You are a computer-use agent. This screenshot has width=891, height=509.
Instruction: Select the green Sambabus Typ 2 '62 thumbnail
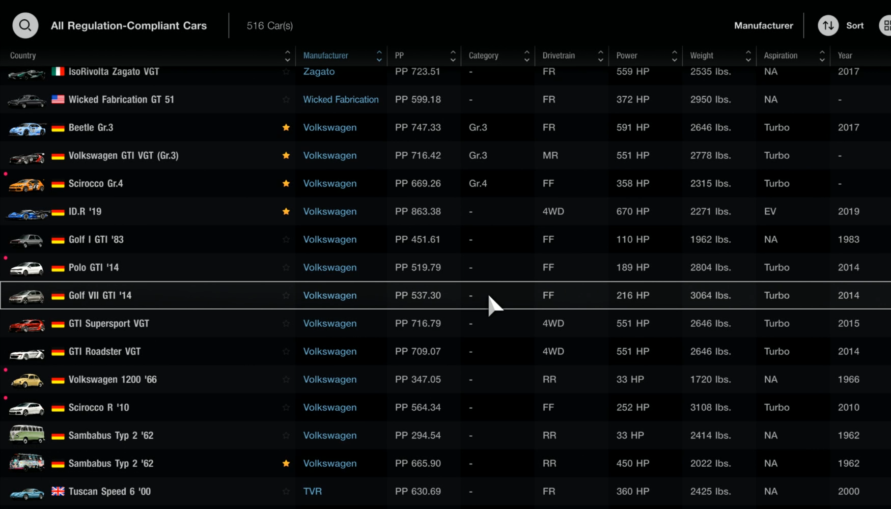tap(27, 434)
